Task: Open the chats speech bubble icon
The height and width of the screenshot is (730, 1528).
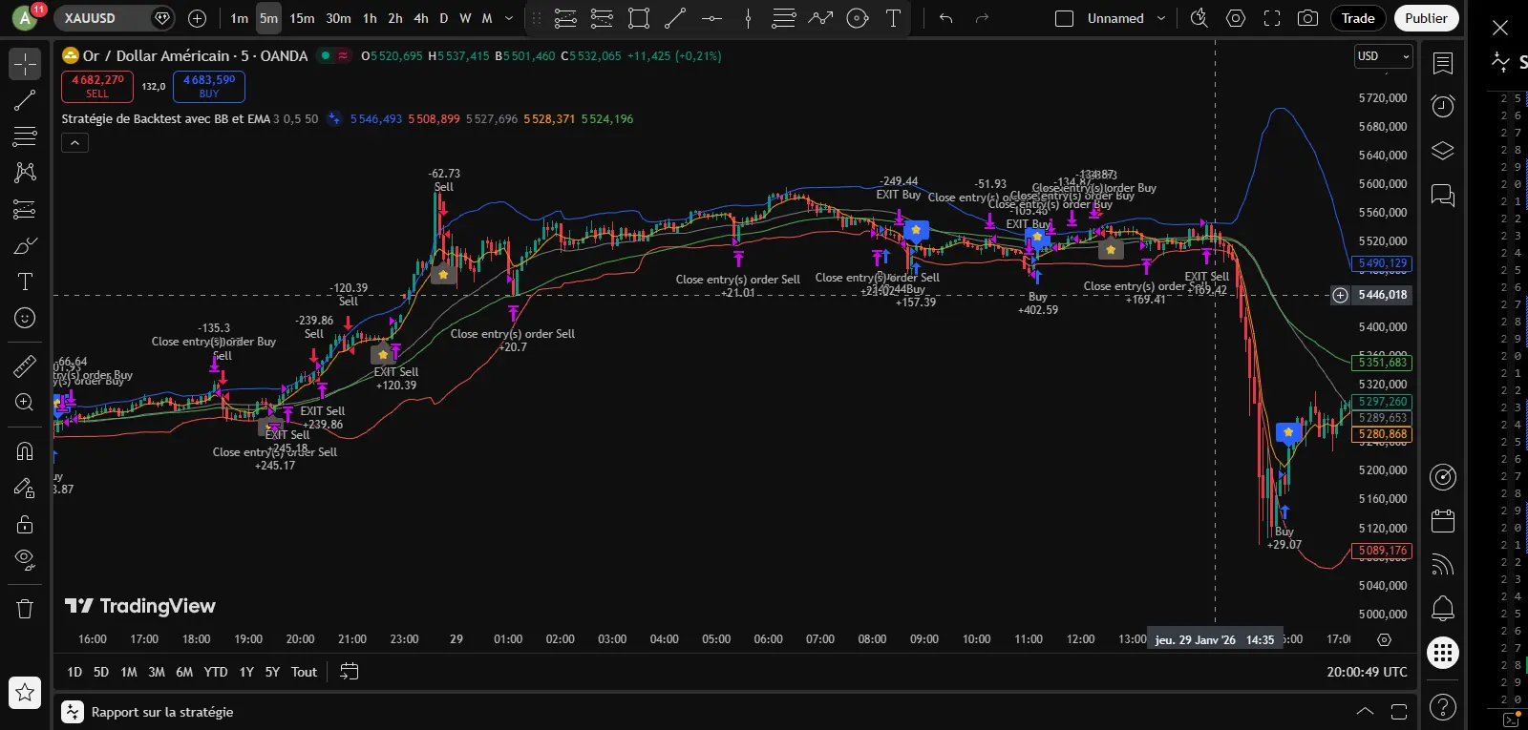Action: point(1443,196)
